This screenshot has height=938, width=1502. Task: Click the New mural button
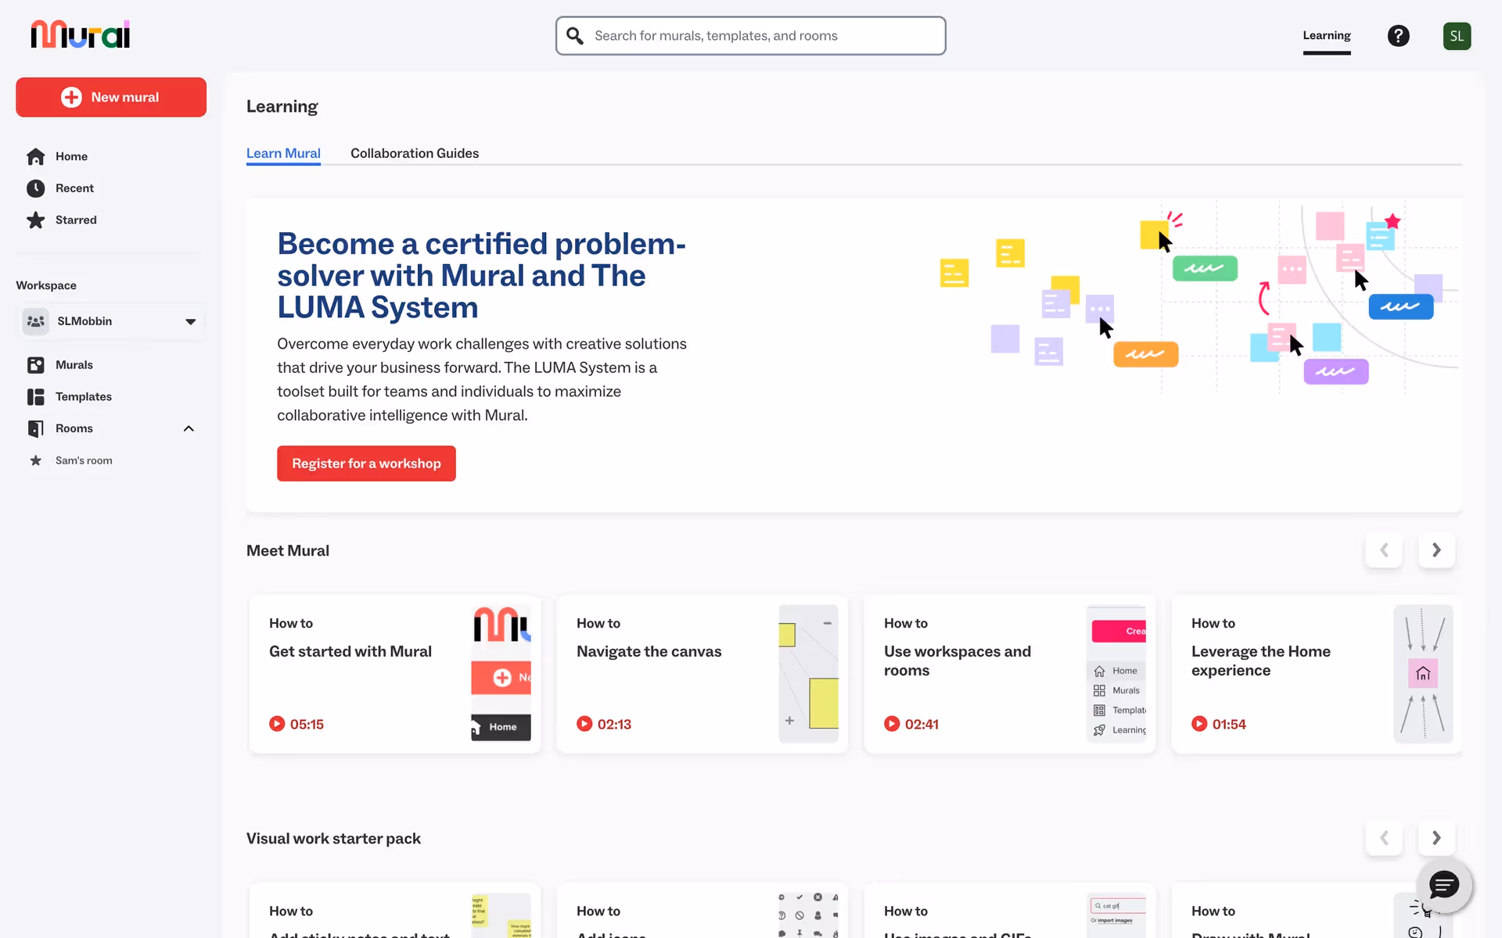click(111, 97)
